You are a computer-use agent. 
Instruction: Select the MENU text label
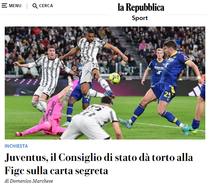point(15,6)
